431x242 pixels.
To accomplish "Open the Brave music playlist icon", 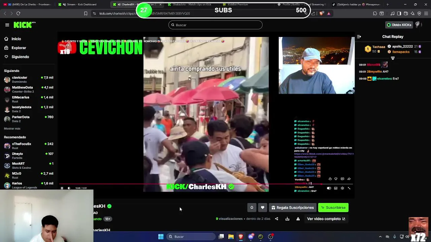I will (x=392, y=13).
